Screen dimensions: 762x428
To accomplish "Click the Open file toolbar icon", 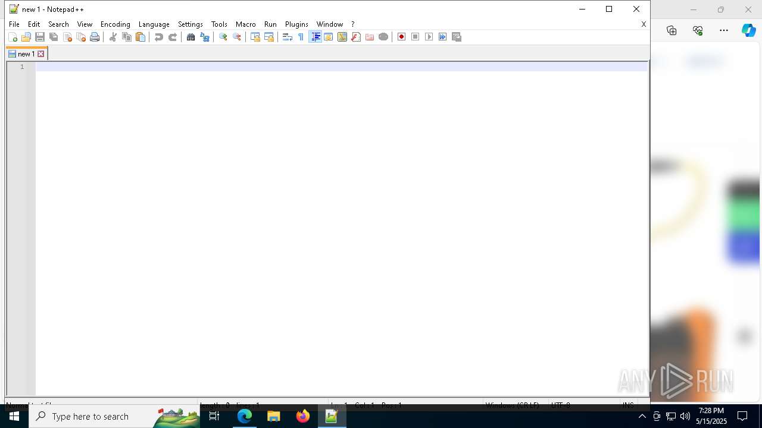I will click(x=26, y=37).
